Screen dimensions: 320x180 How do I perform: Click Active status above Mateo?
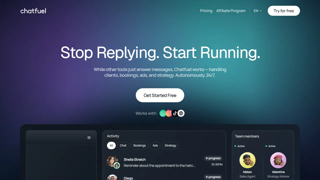point(239,146)
